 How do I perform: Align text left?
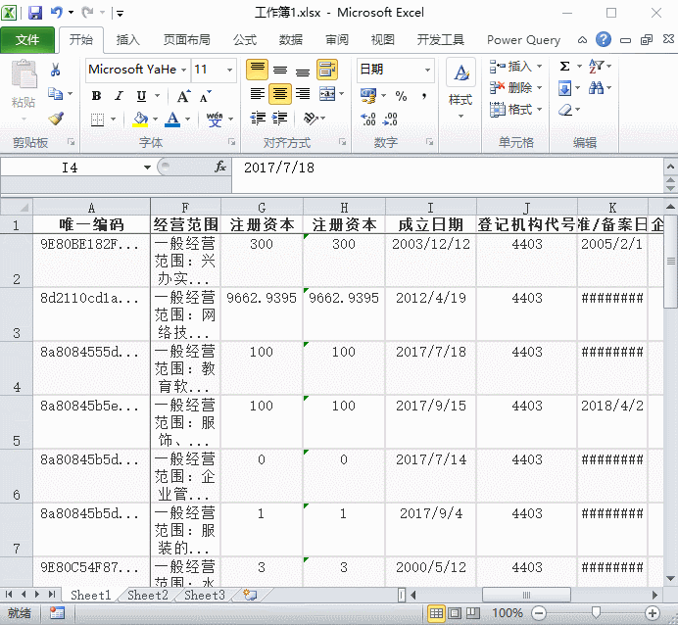click(258, 93)
